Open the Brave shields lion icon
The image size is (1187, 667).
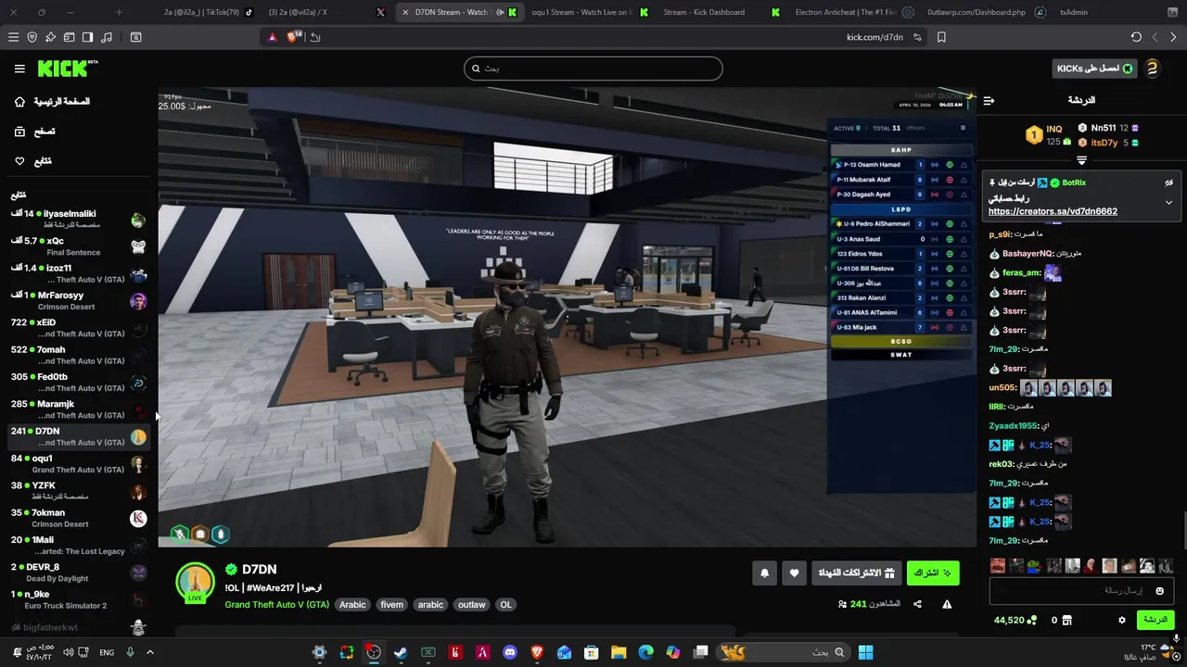click(x=294, y=37)
